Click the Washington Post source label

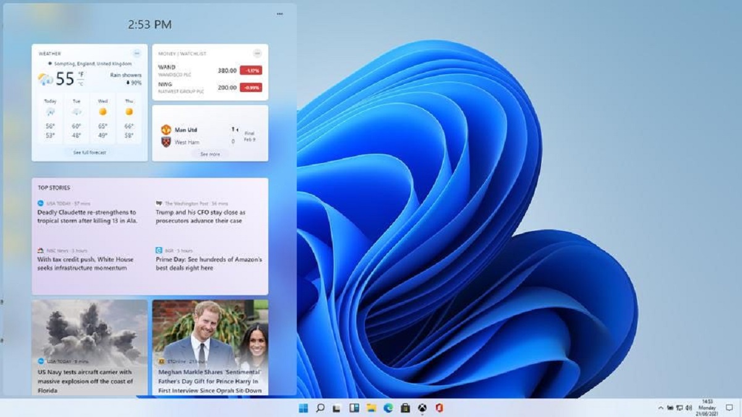186,203
